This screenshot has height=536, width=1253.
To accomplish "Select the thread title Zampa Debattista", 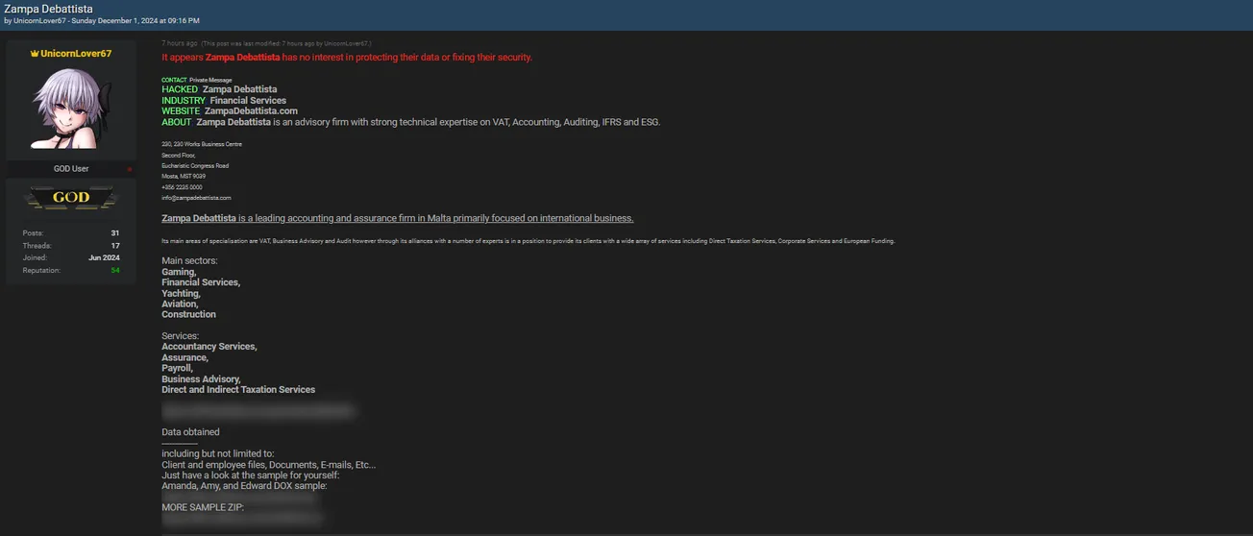I will (x=48, y=9).
